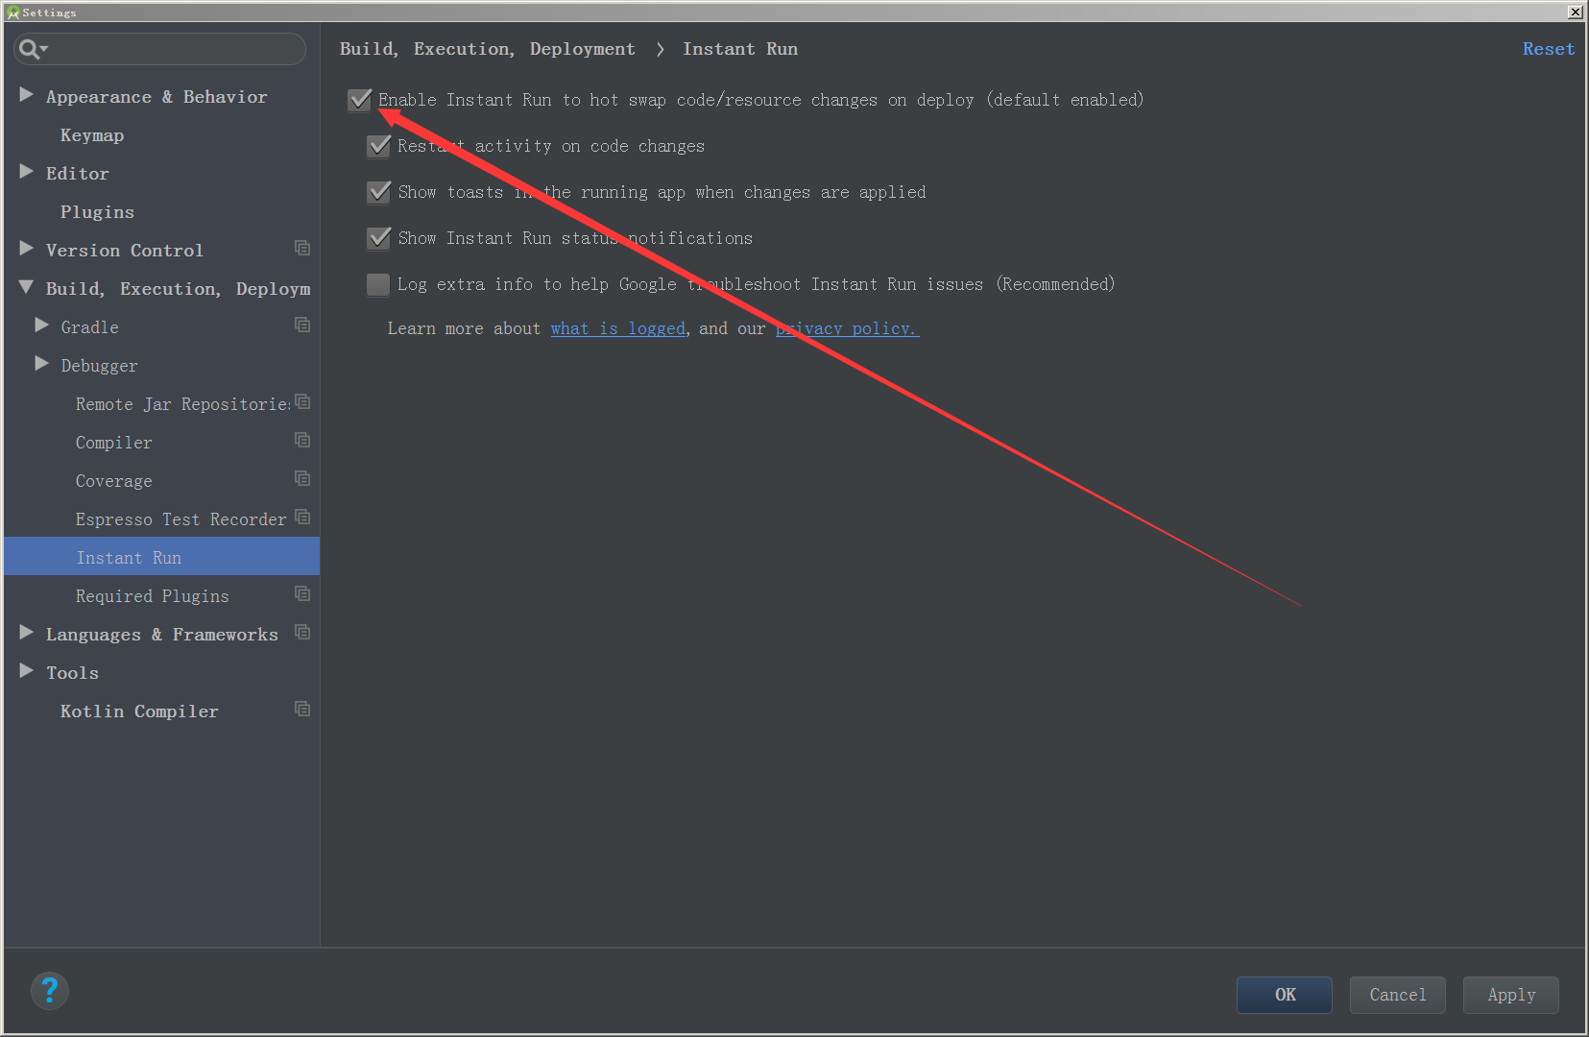This screenshot has width=1589, height=1037.
Task: Expand the Debugger node
Action: point(42,365)
